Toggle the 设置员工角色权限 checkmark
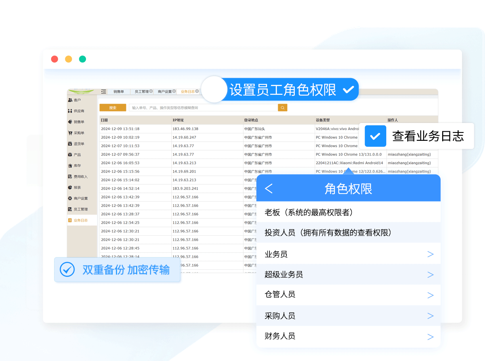The width and height of the screenshot is (500, 361). click(348, 90)
